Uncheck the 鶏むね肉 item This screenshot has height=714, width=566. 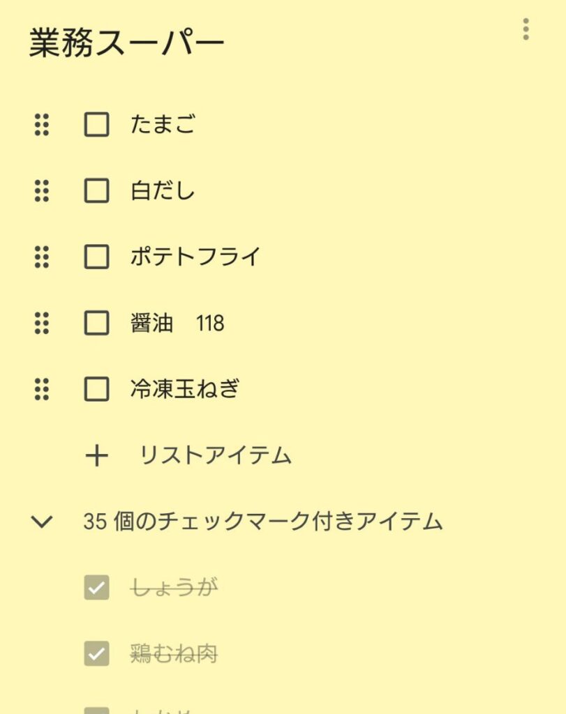[97, 654]
